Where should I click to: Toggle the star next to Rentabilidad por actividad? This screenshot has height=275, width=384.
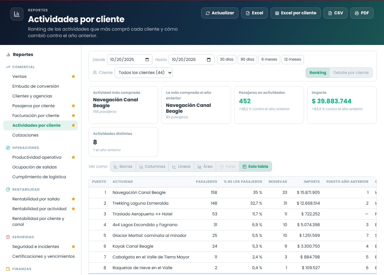pos(73,209)
